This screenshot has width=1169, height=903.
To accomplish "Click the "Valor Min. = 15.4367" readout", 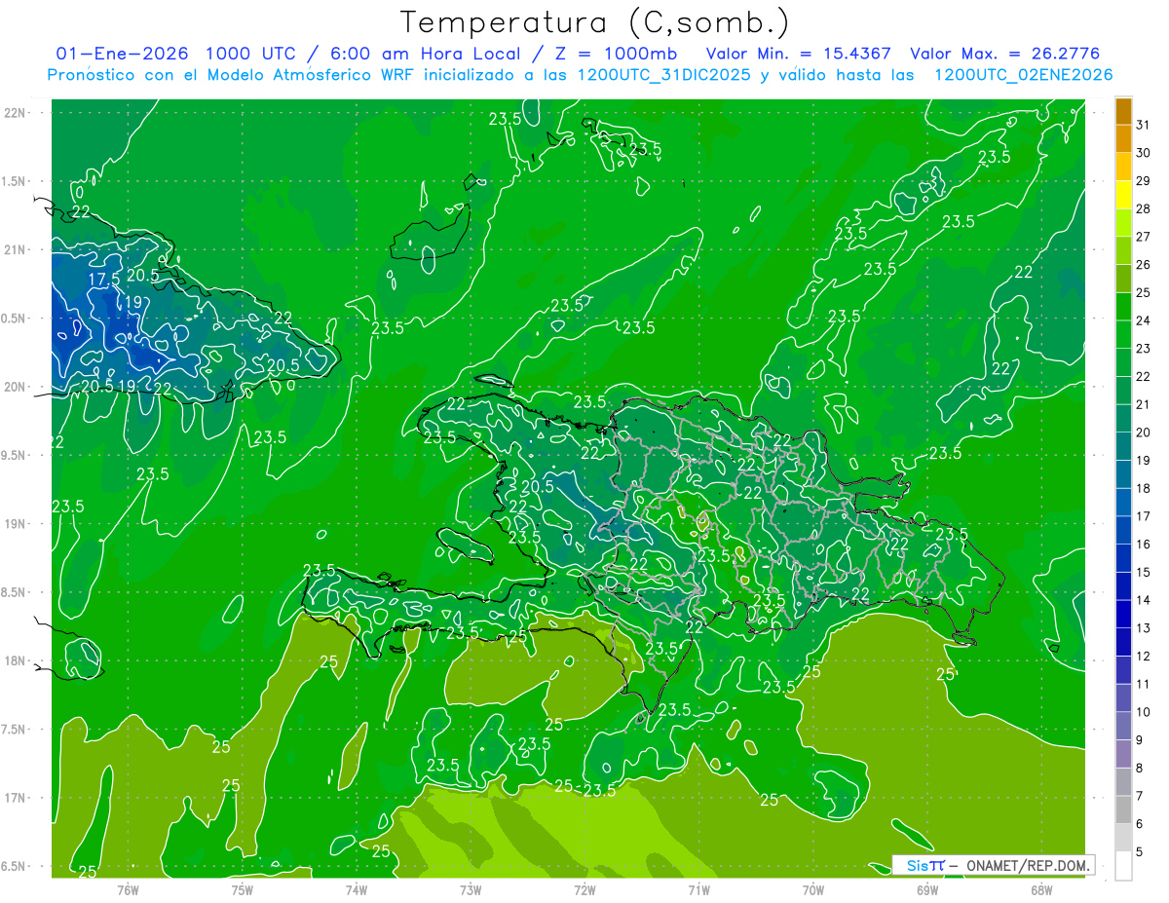I will (x=799, y=54).
